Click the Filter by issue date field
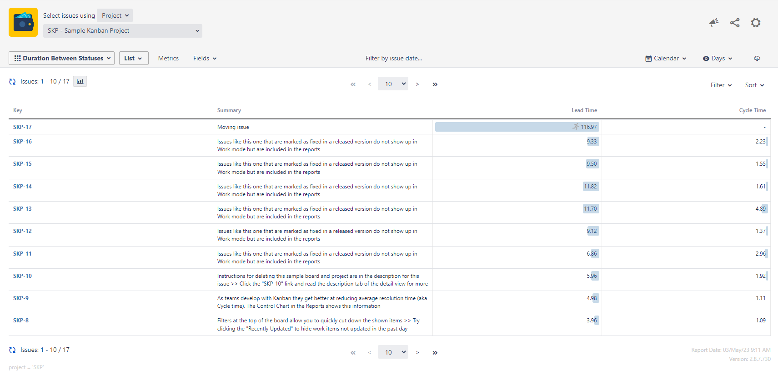The image size is (778, 380). (394, 59)
